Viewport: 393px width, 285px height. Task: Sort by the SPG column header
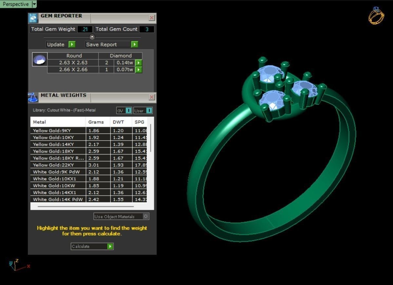140,122
